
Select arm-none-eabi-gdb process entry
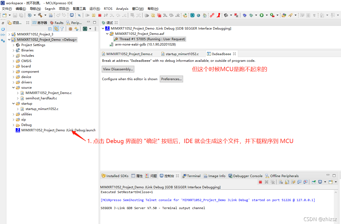click(143, 44)
